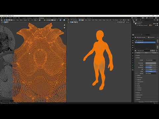Open the Edit Mode dropdown in 3D viewport
Screen dimensions: 159x119
pyautogui.click(x=74, y=20)
